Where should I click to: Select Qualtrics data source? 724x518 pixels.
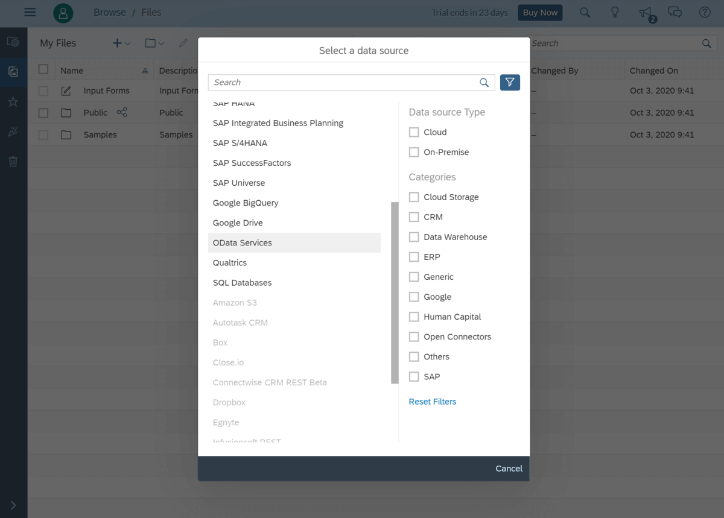click(x=294, y=262)
